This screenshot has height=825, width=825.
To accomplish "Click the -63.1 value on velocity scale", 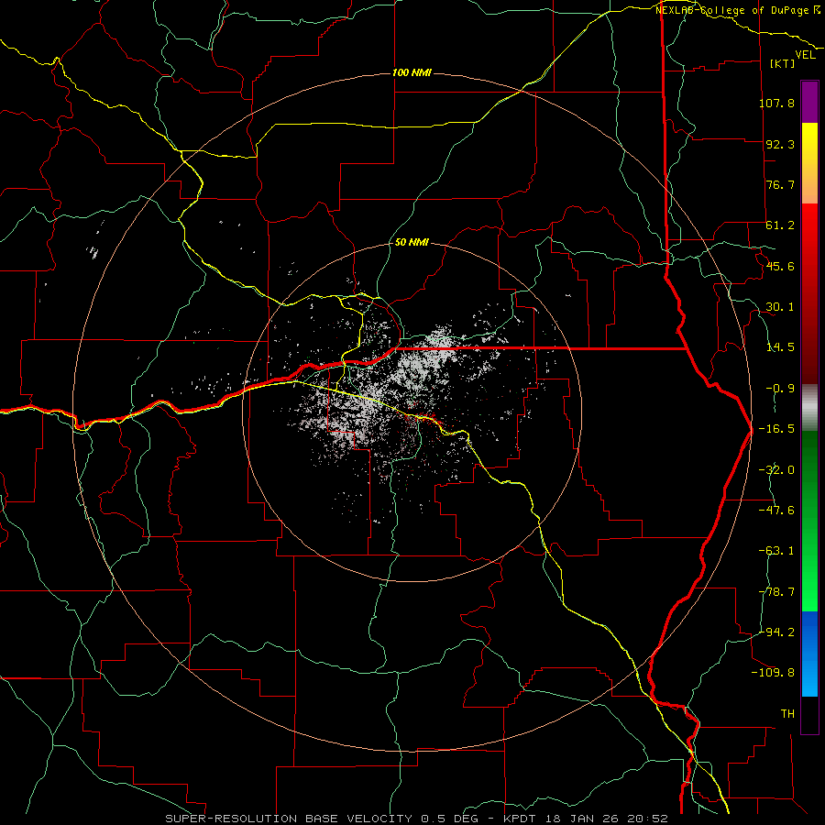I will (776, 551).
